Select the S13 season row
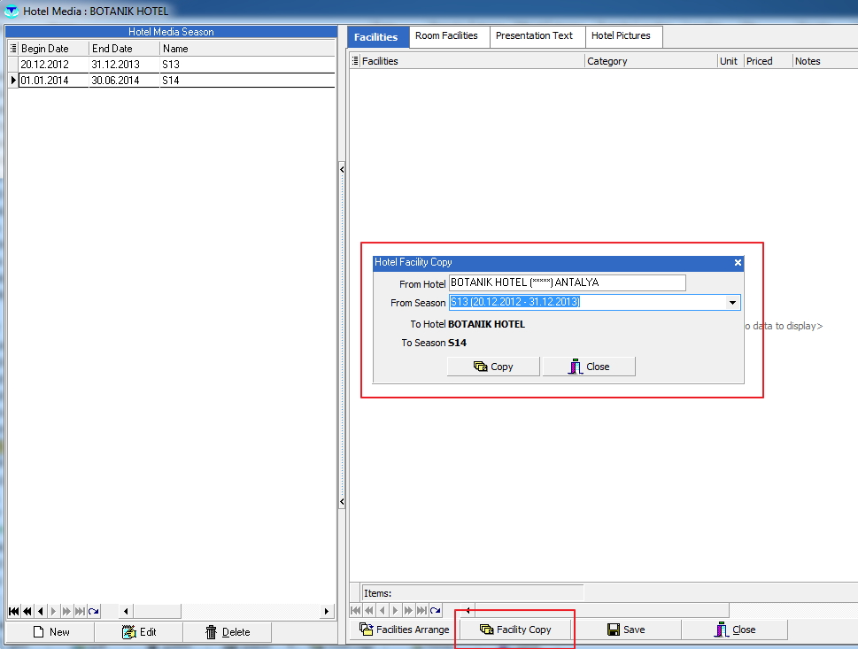The image size is (858, 649). click(89, 65)
